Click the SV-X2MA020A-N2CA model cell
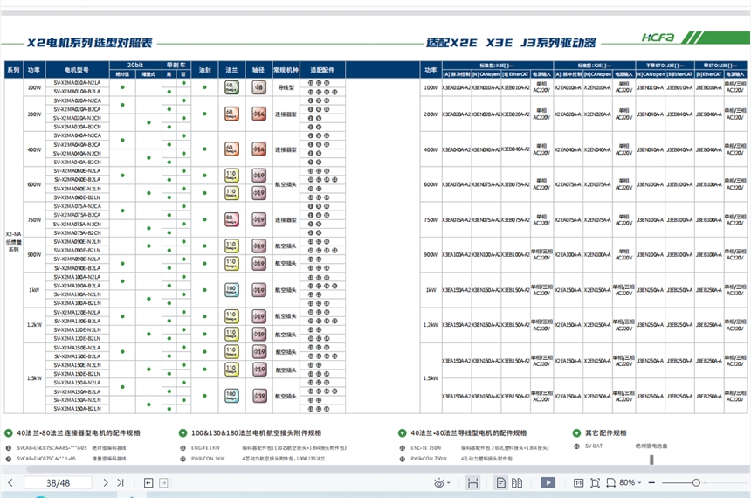This screenshot has width=751, height=498. click(77, 100)
